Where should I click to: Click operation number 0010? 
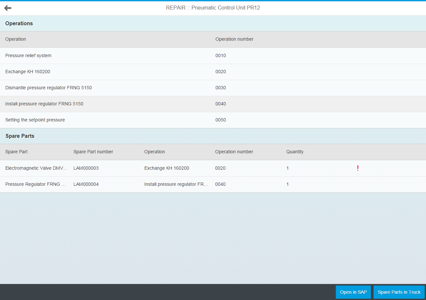221,55
